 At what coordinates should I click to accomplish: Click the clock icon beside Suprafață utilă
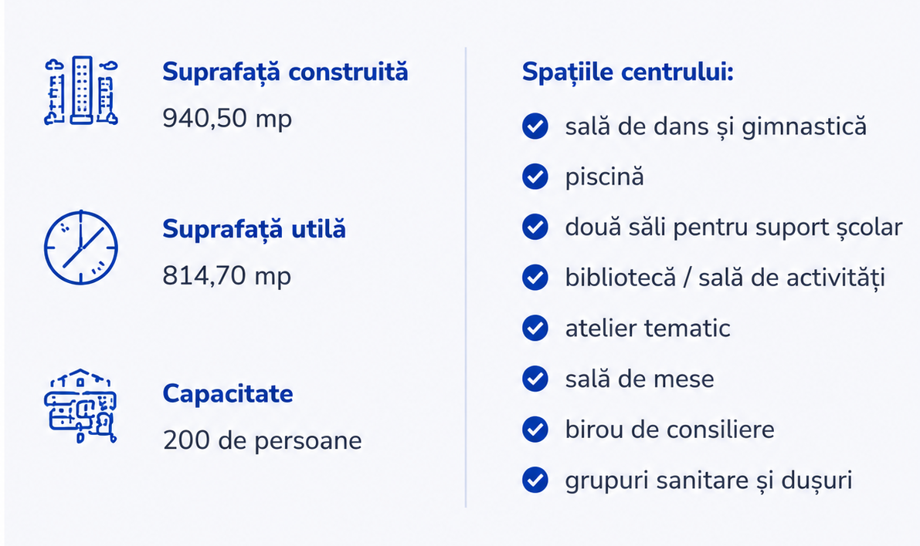(81, 248)
